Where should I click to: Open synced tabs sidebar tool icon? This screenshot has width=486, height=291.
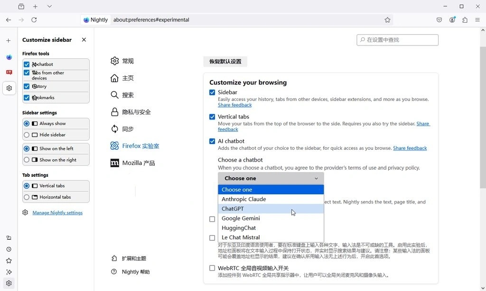(9, 238)
